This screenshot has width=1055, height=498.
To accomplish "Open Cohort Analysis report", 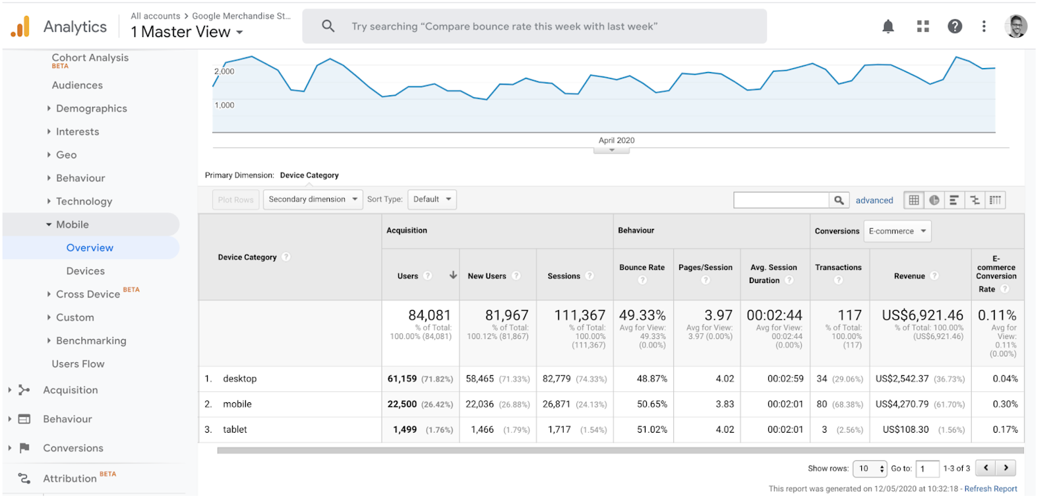I will [90, 57].
